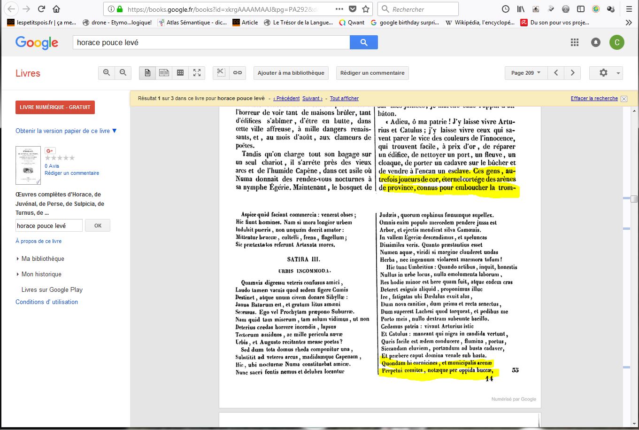This screenshot has width=639, height=430.
Task: Click Ajouter à ma bibliothèque button
Action: 291,73
